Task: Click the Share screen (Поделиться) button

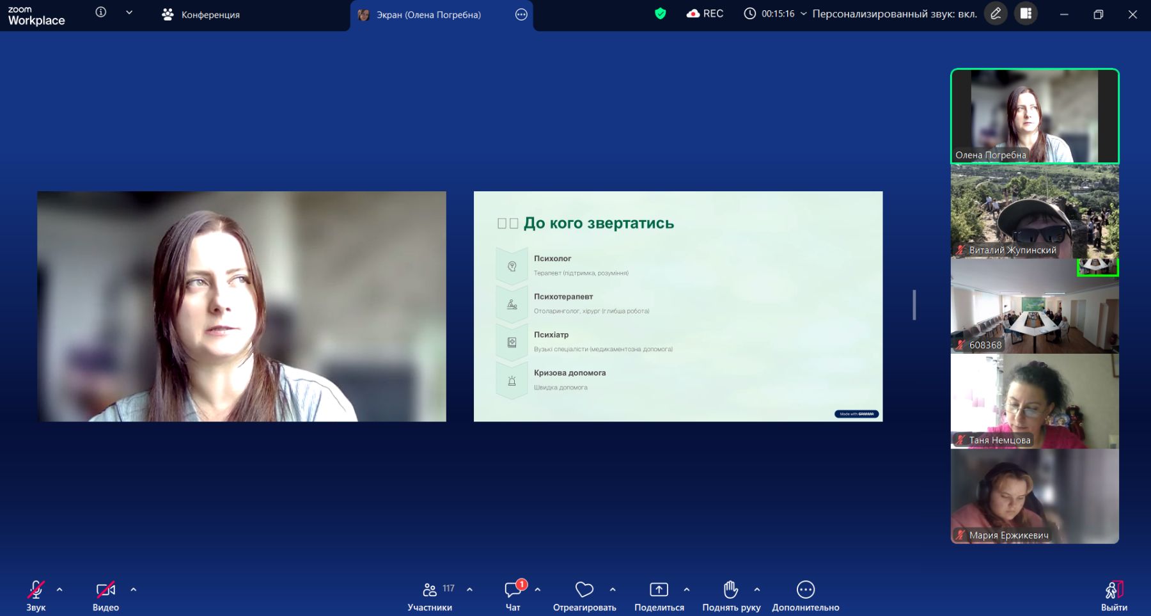Action: point(659,595)
